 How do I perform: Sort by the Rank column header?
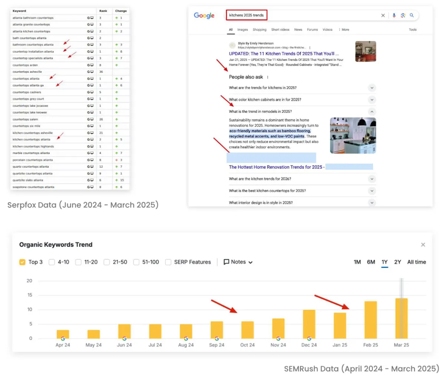coord(103,11)
